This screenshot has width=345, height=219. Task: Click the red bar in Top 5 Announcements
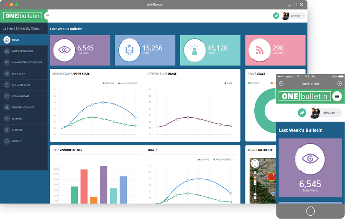[x=84, y=186]
